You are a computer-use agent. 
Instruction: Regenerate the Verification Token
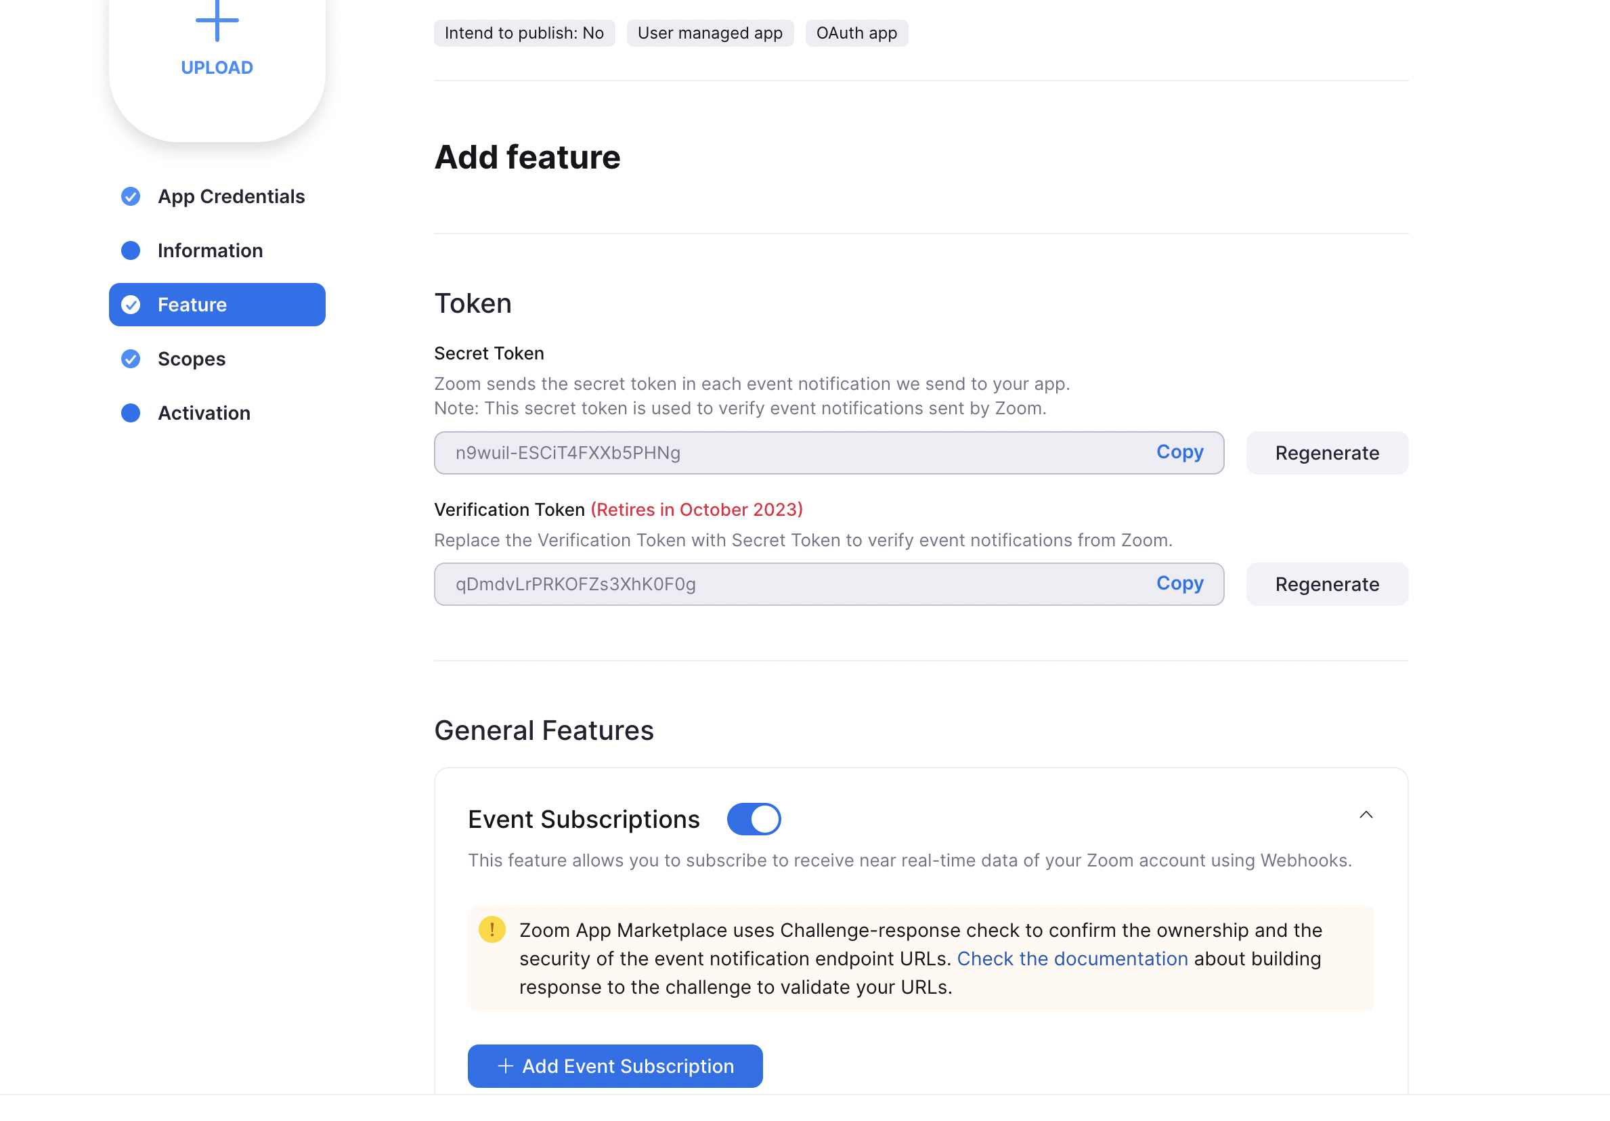[x=1326, y=584]
